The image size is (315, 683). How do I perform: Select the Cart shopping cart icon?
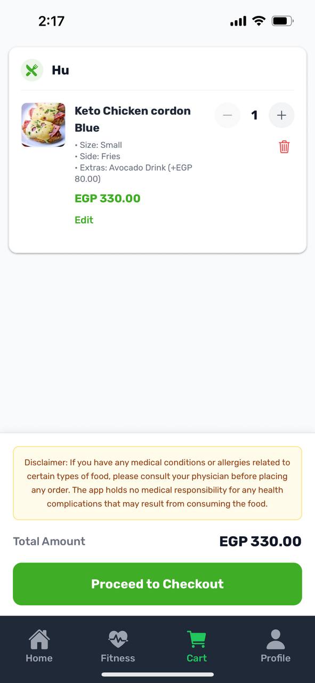[197, 639]
